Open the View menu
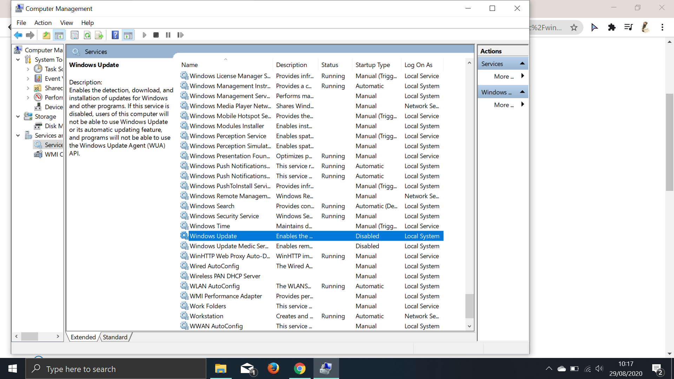 pyautogui.click(x=66, y=23)
